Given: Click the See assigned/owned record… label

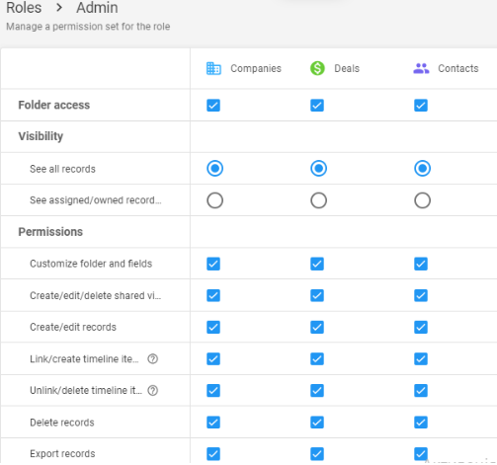Looking at the screenshot, I should (x=96, y=200).
